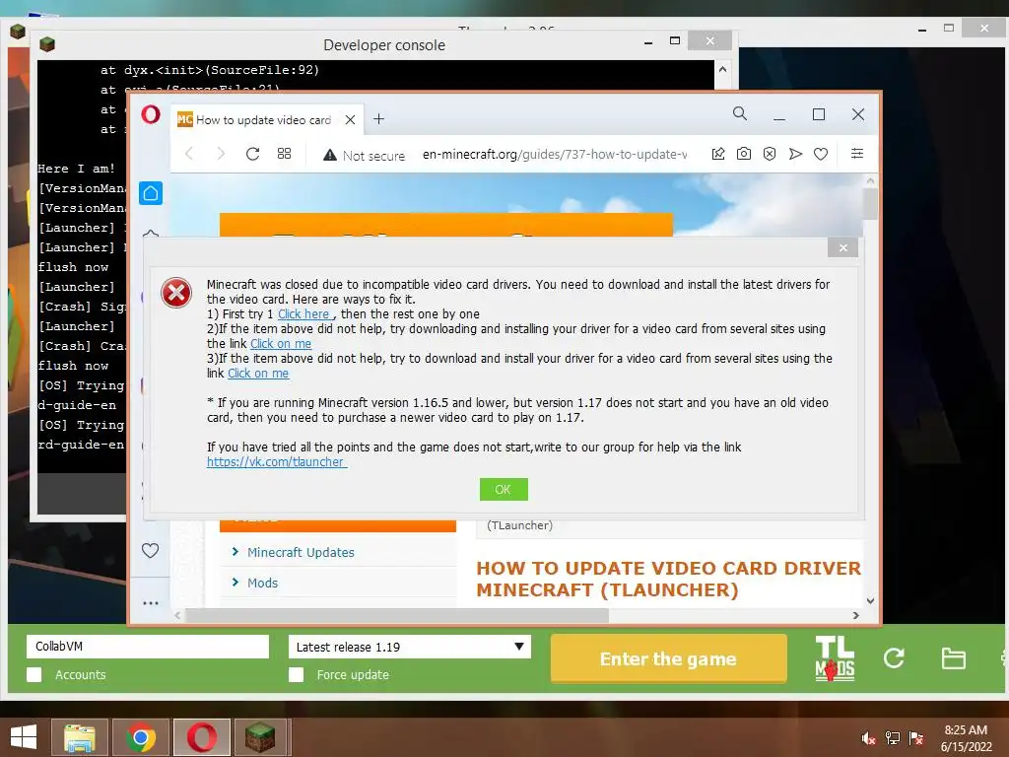Open Opera Speed Dial grid icon
Screen dimensions: 1009x757
pos(284,154)
